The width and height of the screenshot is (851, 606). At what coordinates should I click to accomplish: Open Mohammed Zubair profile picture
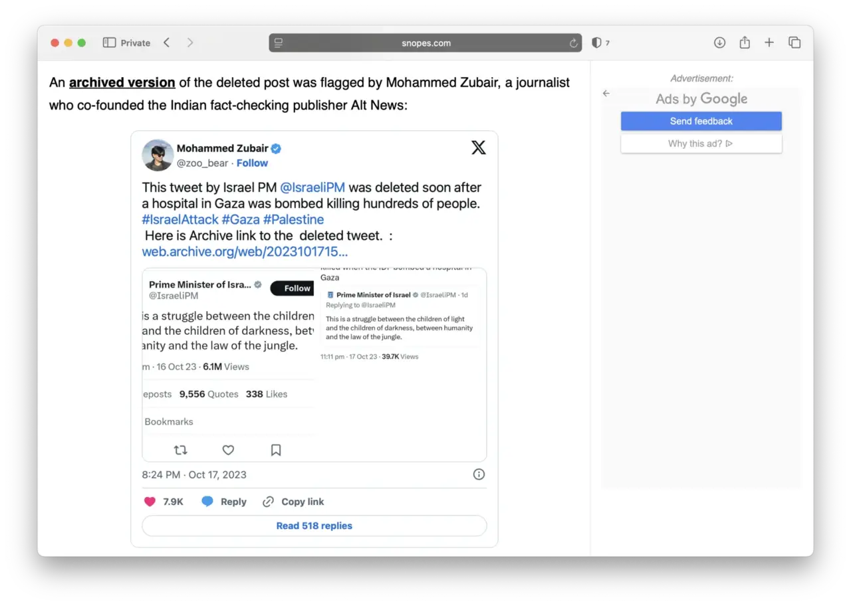tap(158, 155)
